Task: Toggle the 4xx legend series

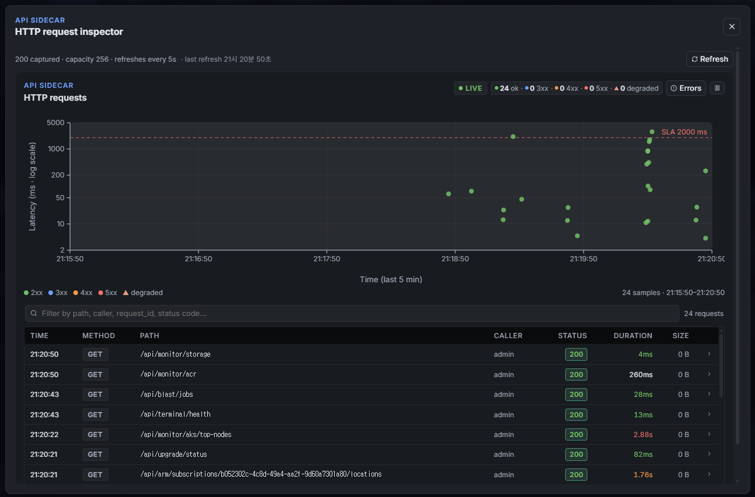Action: [x=83, y=293]
